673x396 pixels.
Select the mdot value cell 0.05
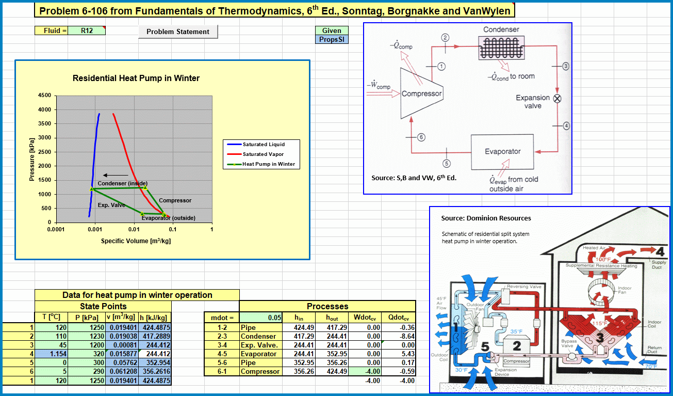[x=261, y=318]
